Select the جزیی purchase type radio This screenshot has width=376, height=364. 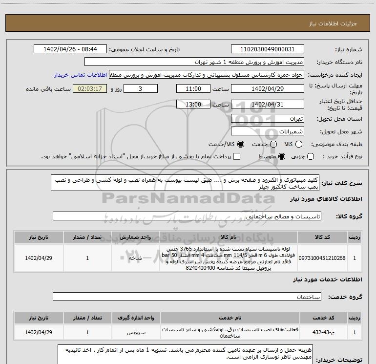310,156
